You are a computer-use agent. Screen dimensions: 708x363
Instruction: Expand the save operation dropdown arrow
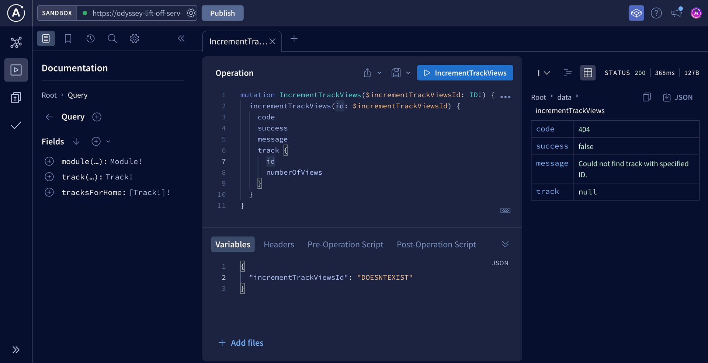coord(408,73)
